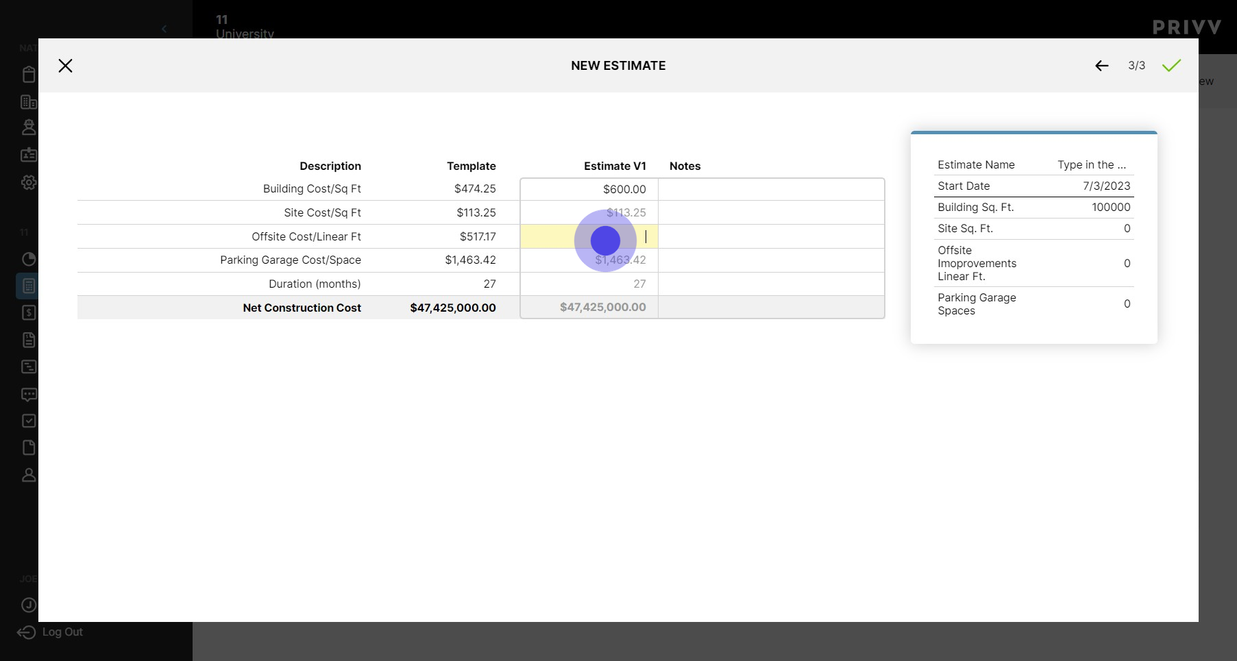Click the Notes cell for Site Cost/Sq Ft

[x=771, y=212]
